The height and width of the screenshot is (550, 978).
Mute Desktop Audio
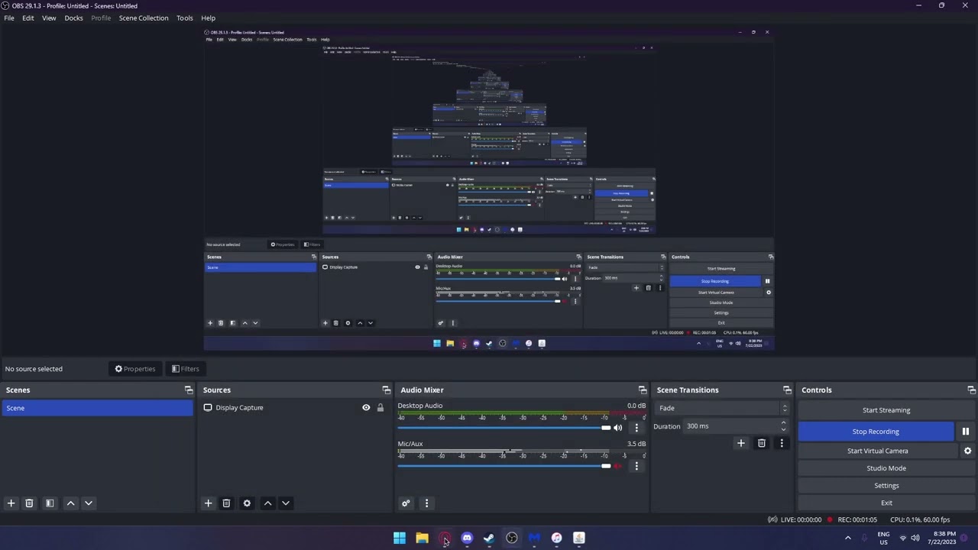pyautogui.click(x=617, y=428)
